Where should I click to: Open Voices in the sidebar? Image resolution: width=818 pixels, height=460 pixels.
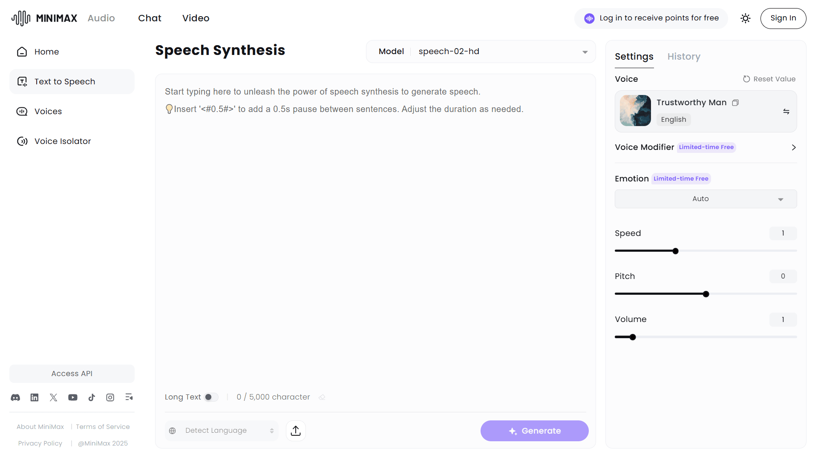coord(48,112)
